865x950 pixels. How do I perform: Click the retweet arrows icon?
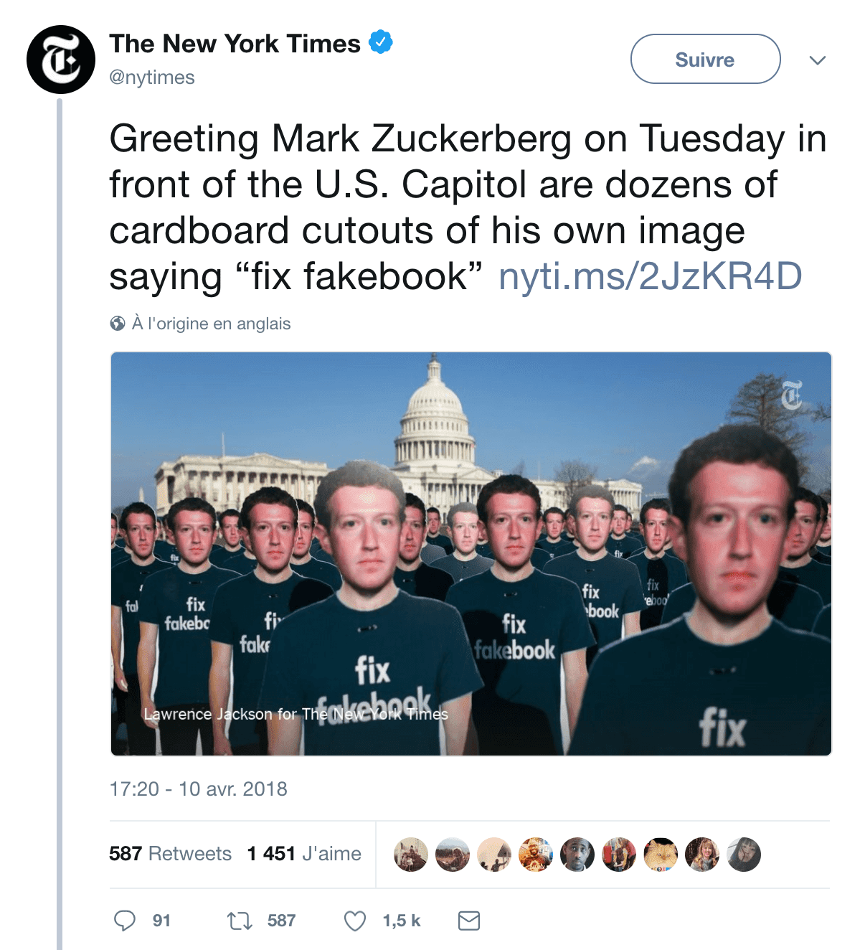pos(240,921)
